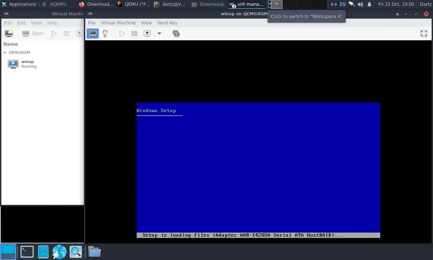Collapse the QEMU/KVM connection tree
The height and width of the screenshot is (260, 433).
5,52
